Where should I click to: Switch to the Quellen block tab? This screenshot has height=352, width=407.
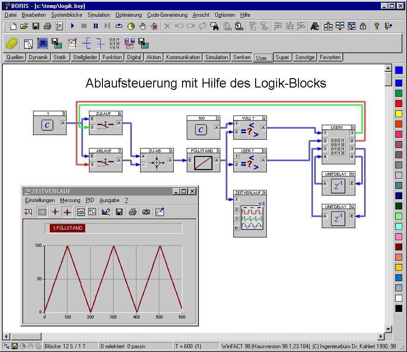pyautogui.click(x=15, y=57)
